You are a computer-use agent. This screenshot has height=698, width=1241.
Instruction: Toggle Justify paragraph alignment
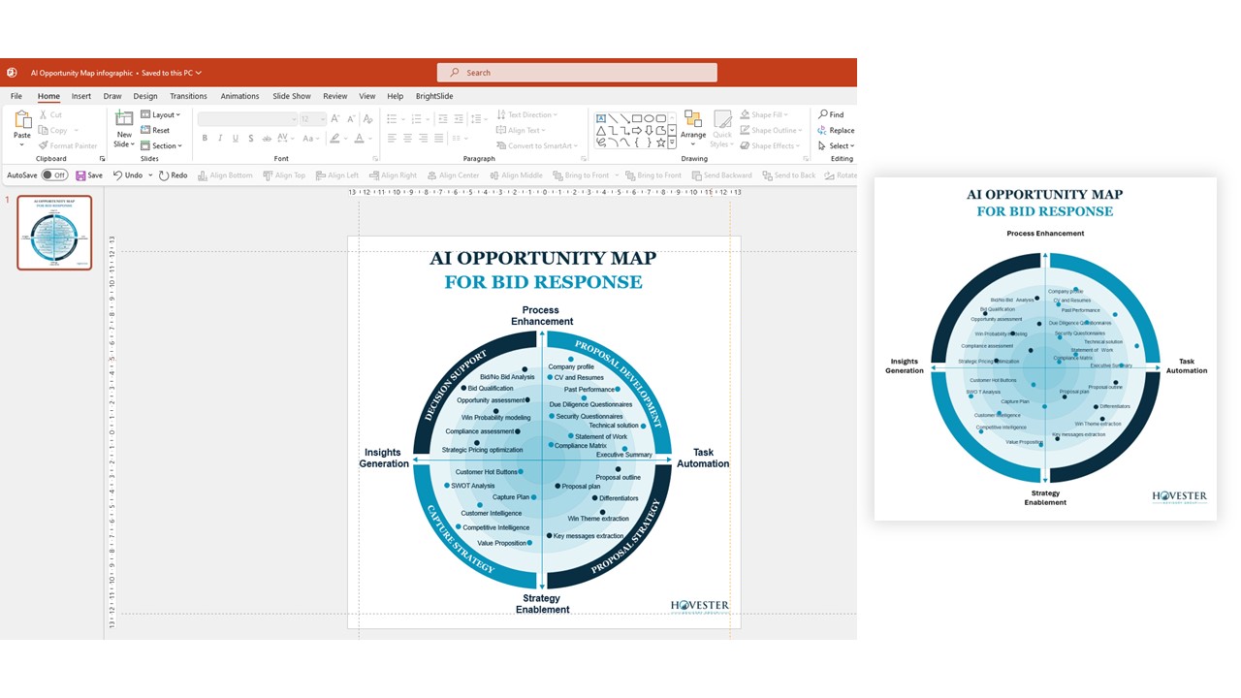(440, 139)
